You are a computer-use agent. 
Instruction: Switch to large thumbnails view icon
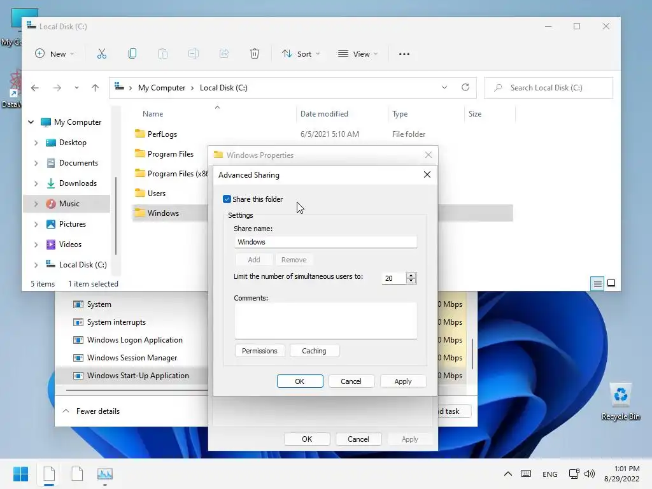tap(611, 283)
